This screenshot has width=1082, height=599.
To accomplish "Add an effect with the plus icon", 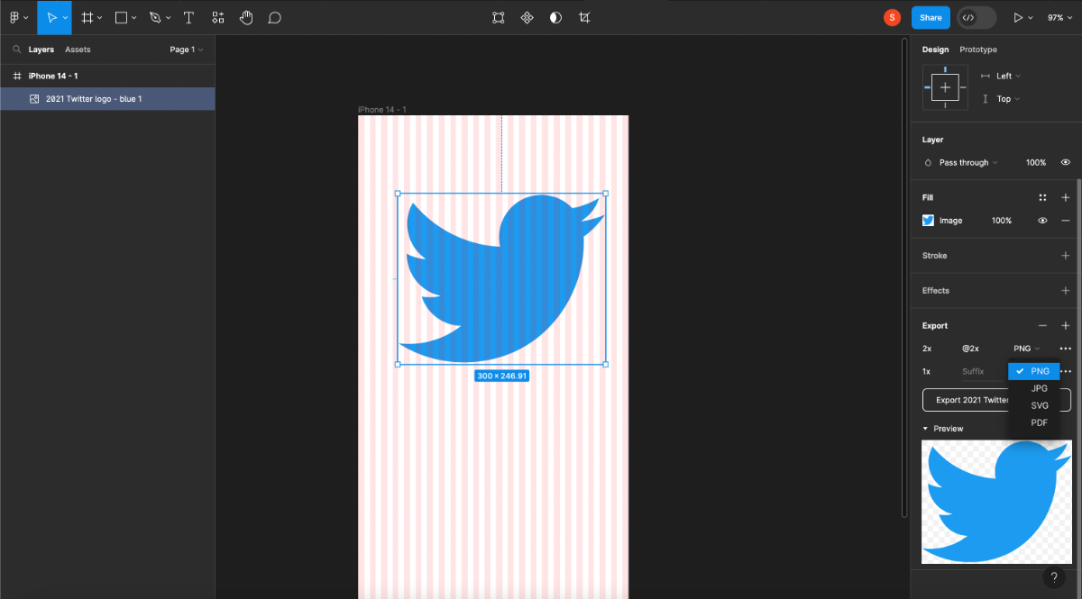I will click(1066, 291).
